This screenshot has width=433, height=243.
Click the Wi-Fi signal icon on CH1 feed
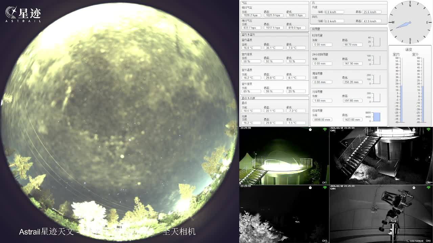325,130
